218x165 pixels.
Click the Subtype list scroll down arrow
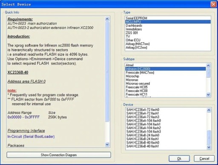pyautogui.click(x=208, y=94)
